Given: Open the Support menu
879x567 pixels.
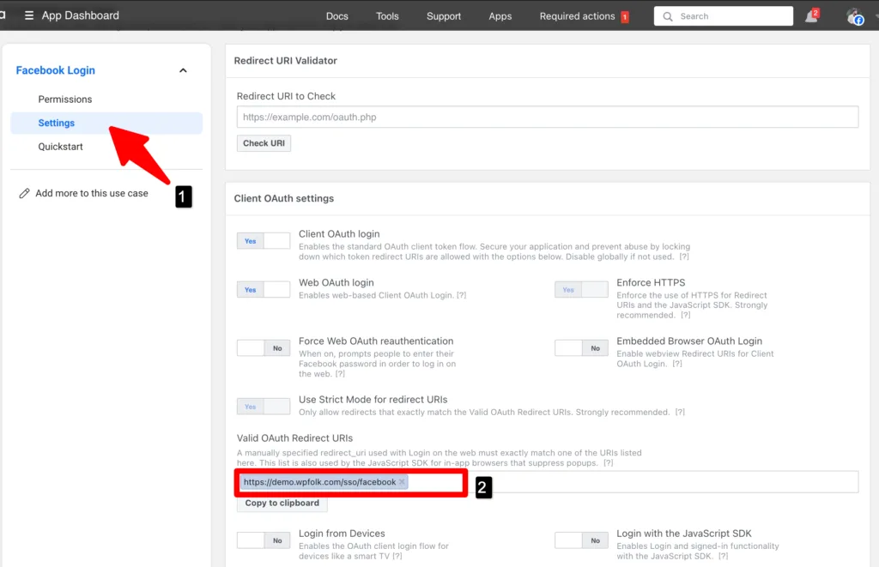Looking at the screenshot, I should (x=444, y=16).
